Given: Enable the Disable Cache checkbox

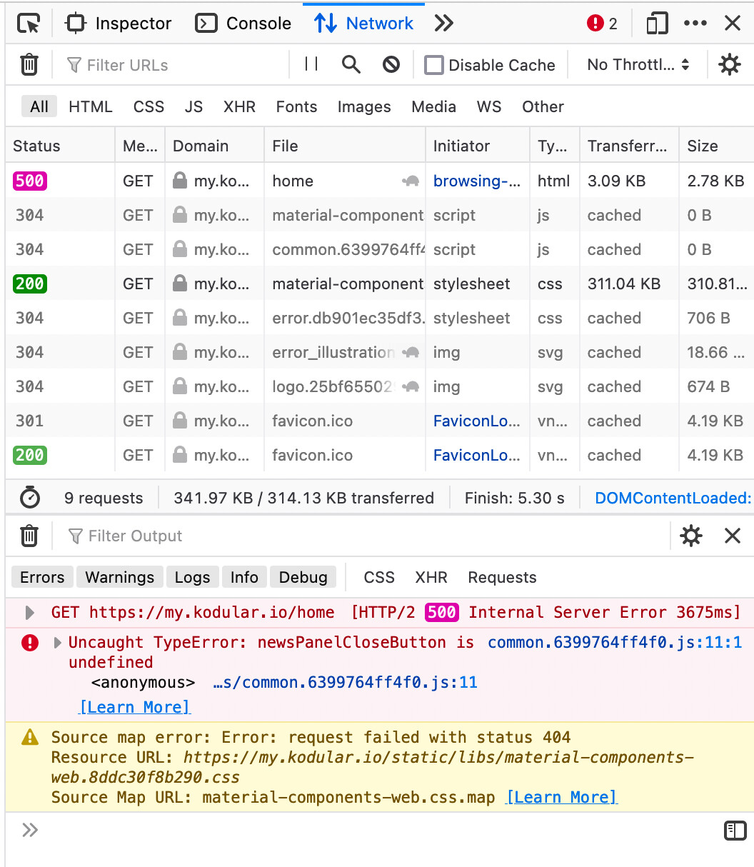Looking at the screenshot, I should (x=433, y=65).
